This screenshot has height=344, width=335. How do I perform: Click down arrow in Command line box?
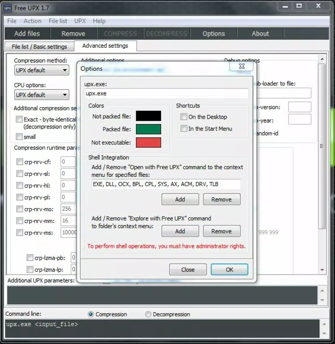coord(324,334)
